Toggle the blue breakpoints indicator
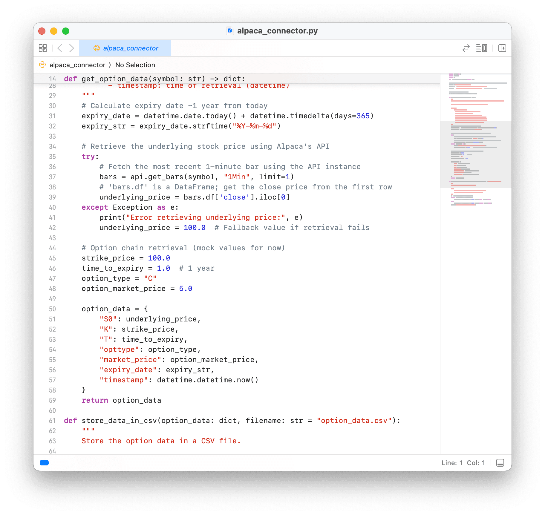This screenshot has width=545, height=515. (x=45, y=463)
